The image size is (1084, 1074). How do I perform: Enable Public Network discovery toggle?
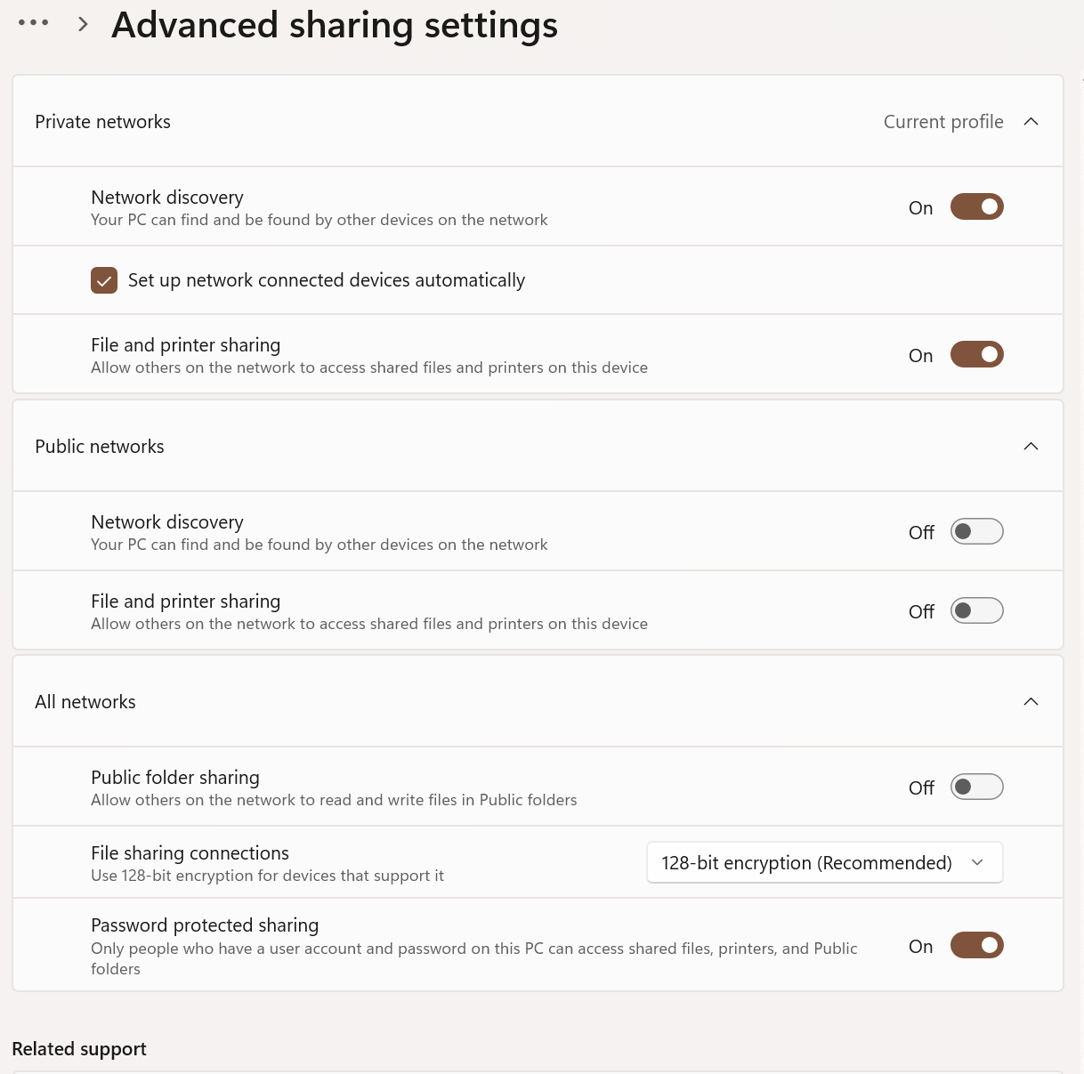(x=976, y=532)
